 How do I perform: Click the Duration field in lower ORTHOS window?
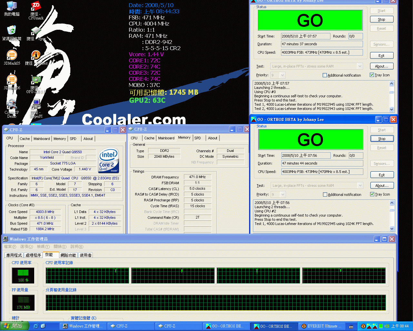(322, 163)
